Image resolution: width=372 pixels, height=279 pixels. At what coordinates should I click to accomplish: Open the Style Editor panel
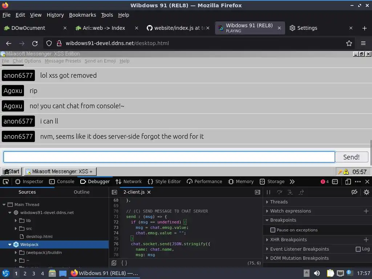164,182
